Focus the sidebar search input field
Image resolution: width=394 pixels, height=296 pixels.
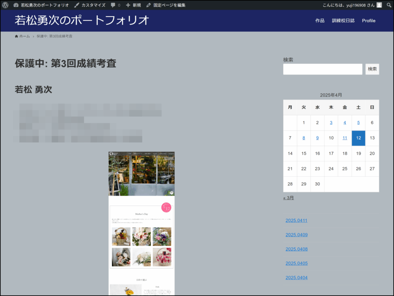click(322, 69)
